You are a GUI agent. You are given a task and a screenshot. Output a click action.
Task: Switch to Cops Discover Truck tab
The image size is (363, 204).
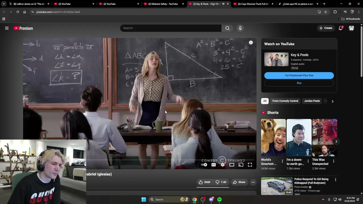[253, 4]
